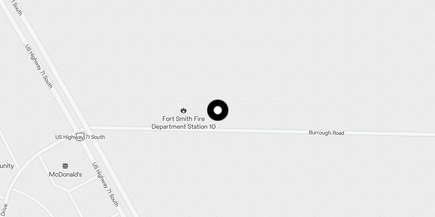The width and height of the screenshot is (435, 217).
Task: Click the rotated US Highway 71 South label above Burrough Road
Action: (x=39, y=66)
